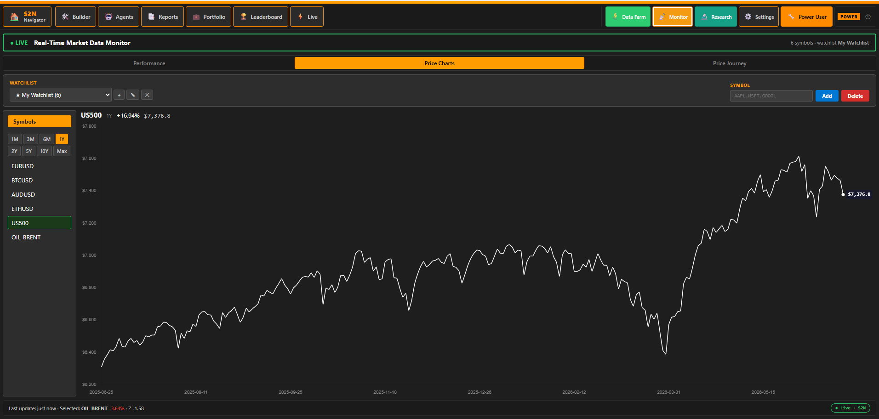Click the last price marker dot on chart
The height and width of the screenshot is (419, 879).
coord(843,194)
